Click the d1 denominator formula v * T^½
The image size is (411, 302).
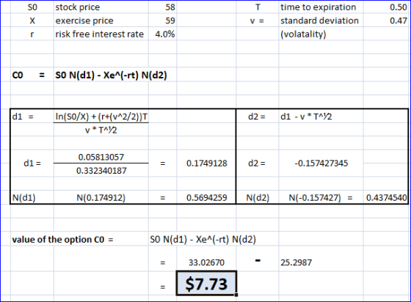point(101,130)
